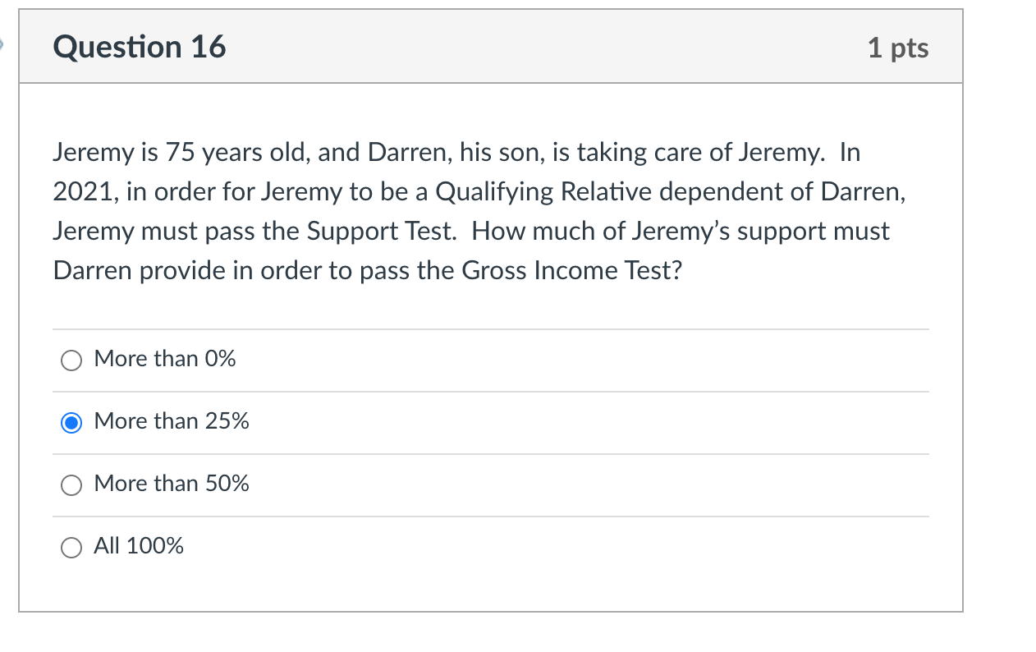Screen dimensions: 1036x652
Task: Click the phrase "Gross Income Test?" in the prompt
Action: [572, 271]
